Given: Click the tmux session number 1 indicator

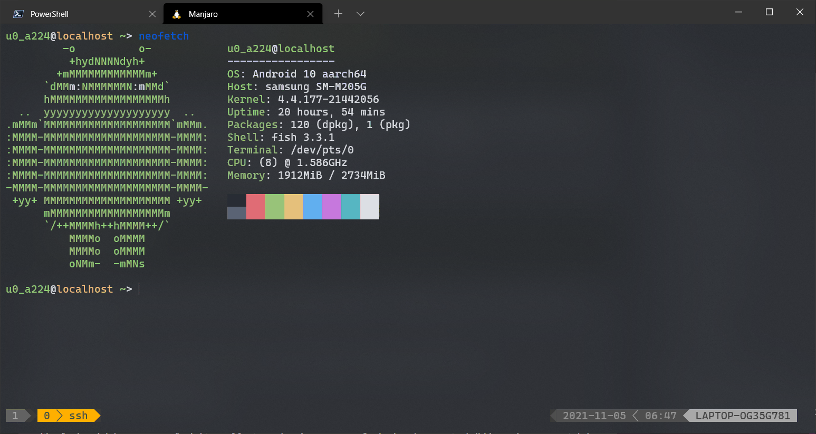Looking at the screenshot, I should click(15, 416).
